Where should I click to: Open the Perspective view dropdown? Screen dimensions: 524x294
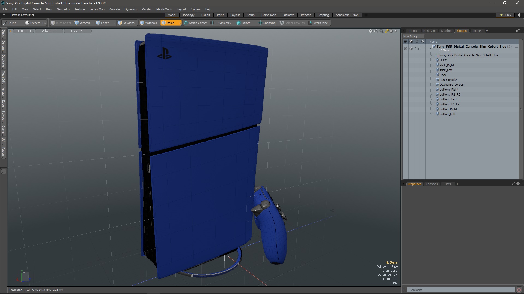pos(23,31)
